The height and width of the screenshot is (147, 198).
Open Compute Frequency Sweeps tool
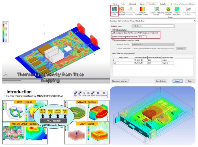[x=156, y=11]
